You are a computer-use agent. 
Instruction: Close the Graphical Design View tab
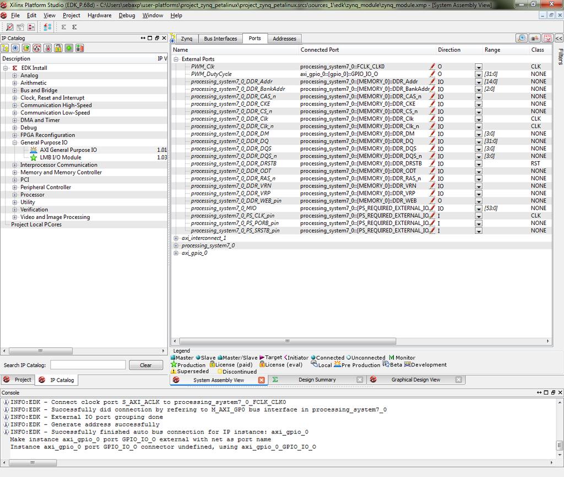[458, 380]
